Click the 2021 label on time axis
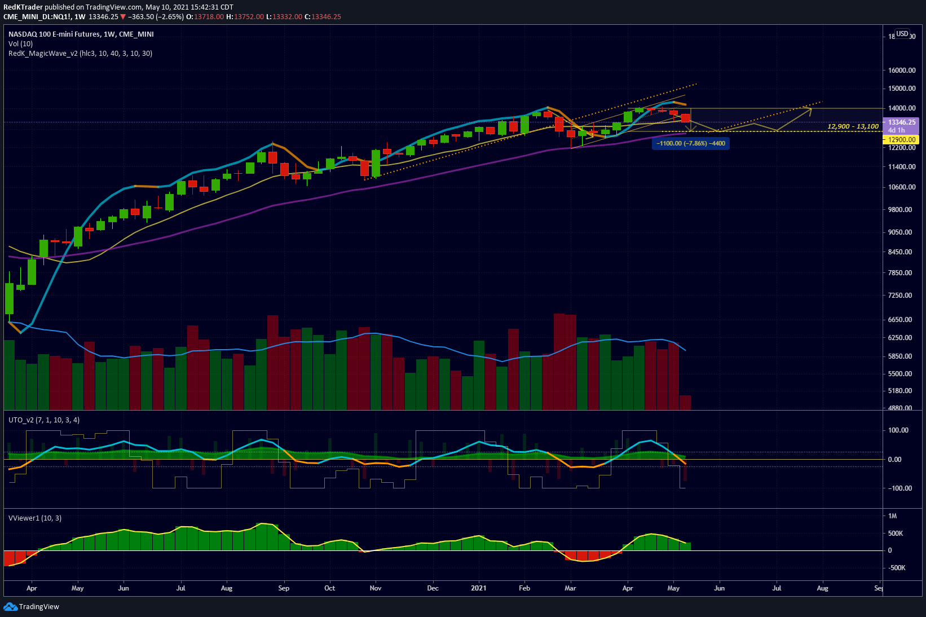The image size is (926, 617). click(x=479, y=588)
